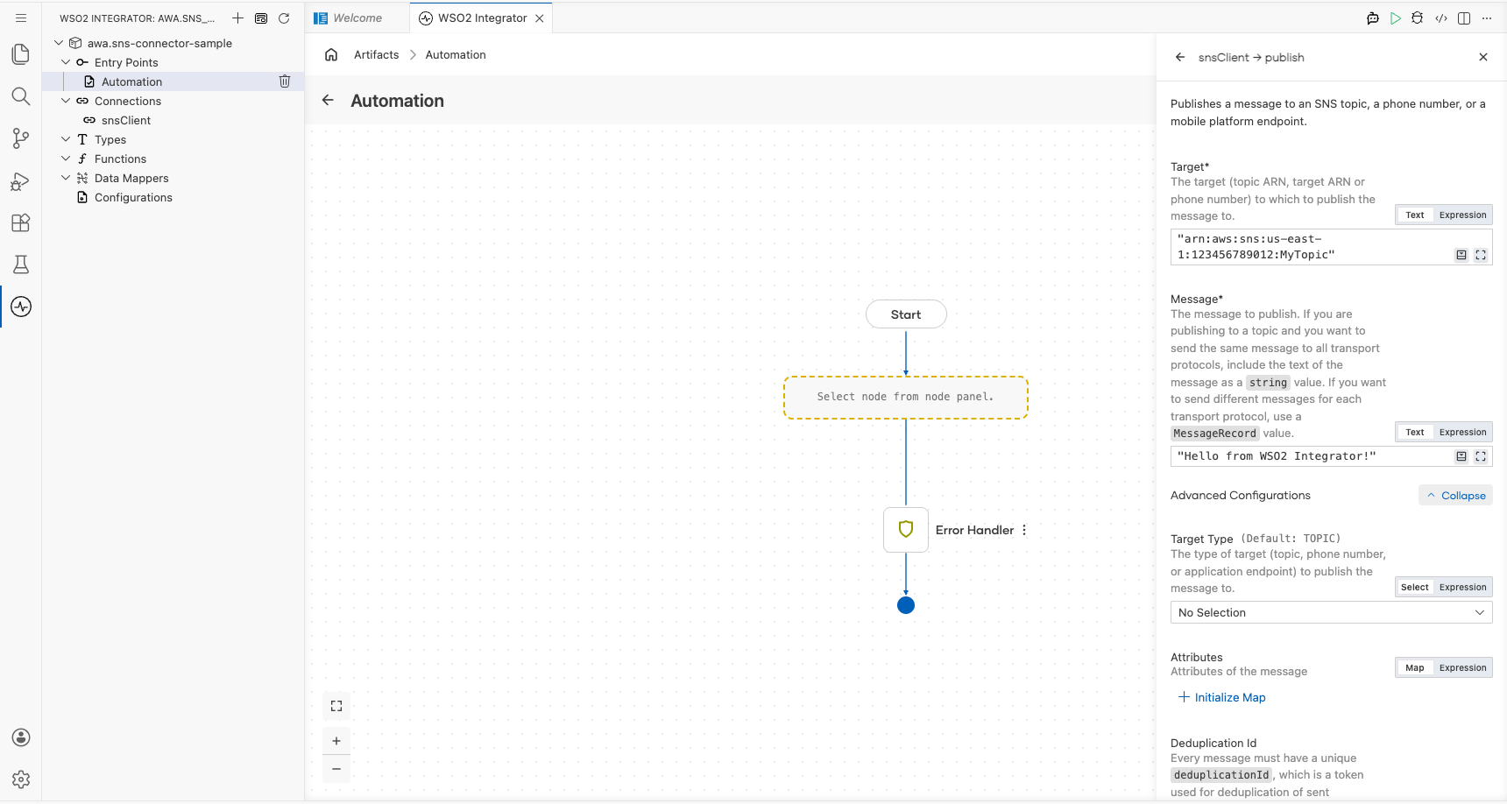The width and height of the screenshot is (1507, 804).
Task: Open WSO2 Integrator activity bar view
Action: (x=21, y=307)
